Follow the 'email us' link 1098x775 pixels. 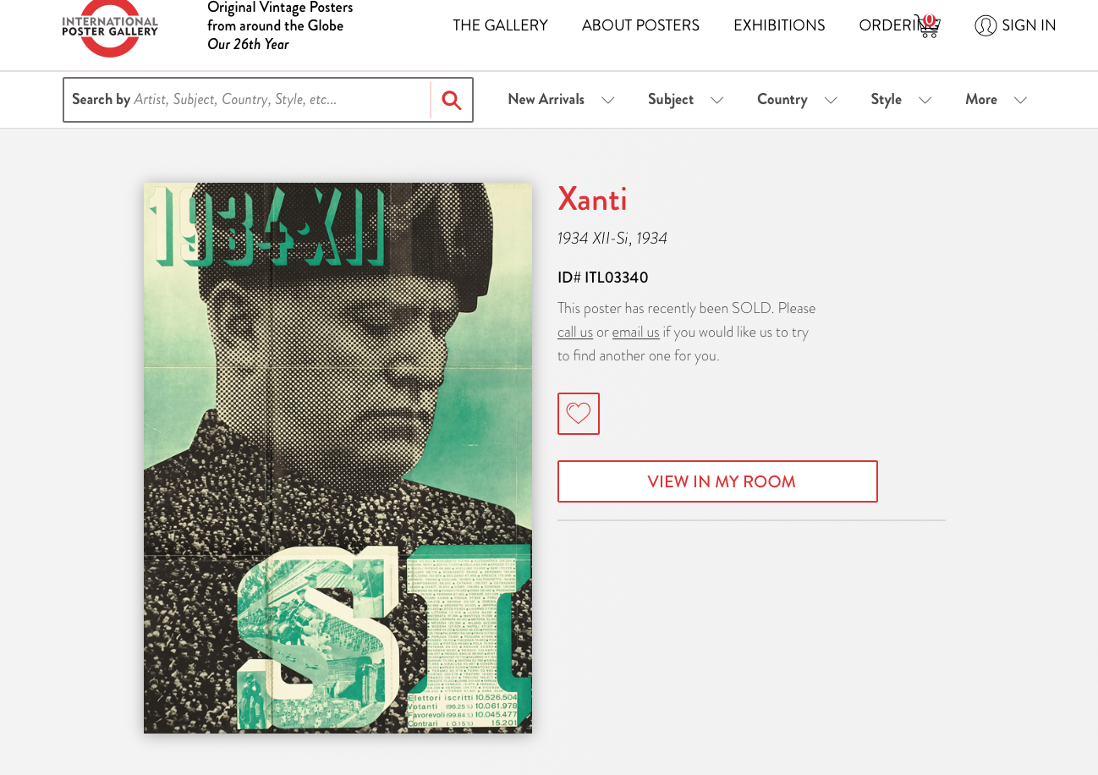pos(635,333)
